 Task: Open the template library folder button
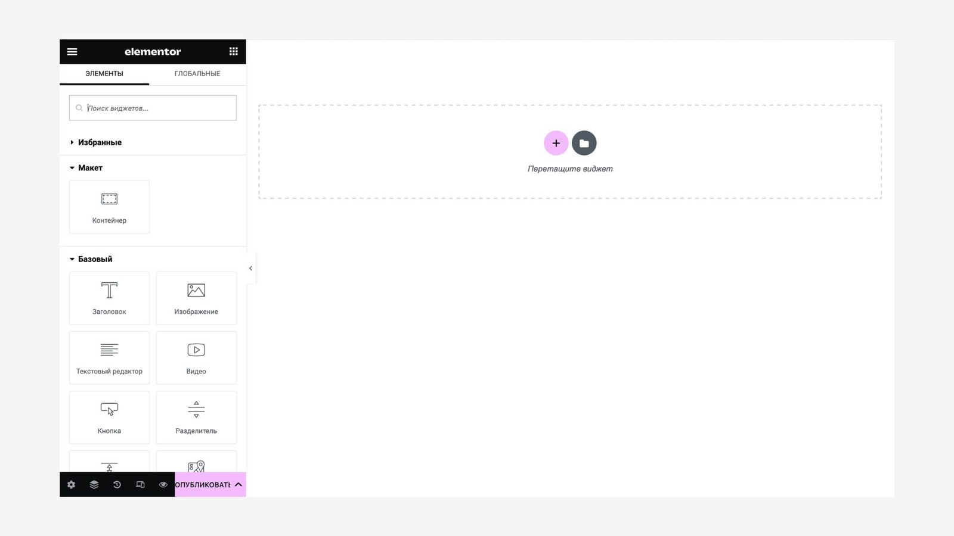pos(584,143)
